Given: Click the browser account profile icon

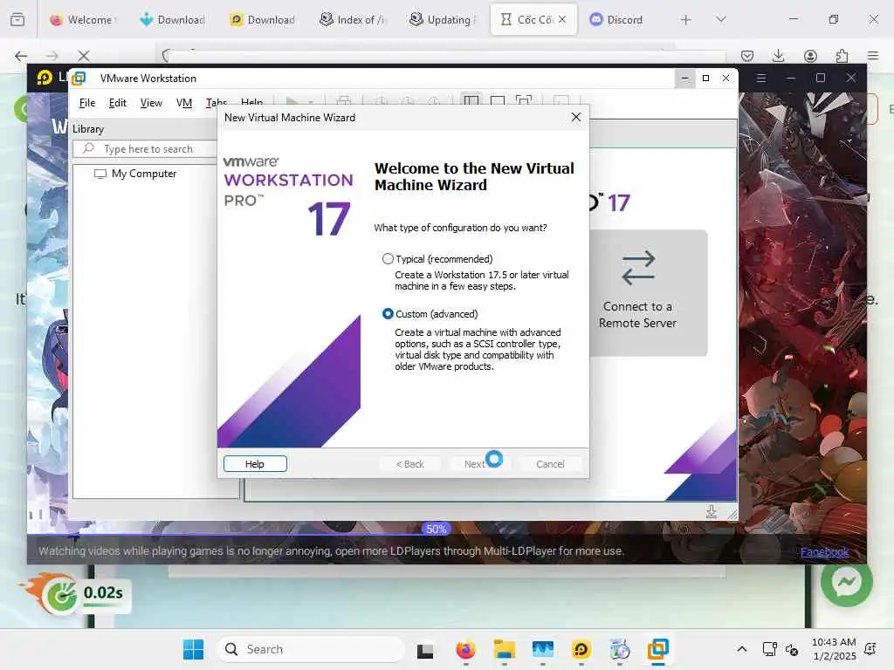Looking at the screenshot, I should coord(810,56).
